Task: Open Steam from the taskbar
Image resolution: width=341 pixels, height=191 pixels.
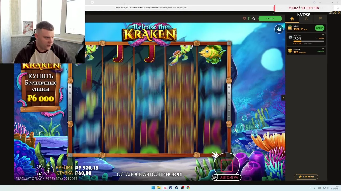Action: 176,188
